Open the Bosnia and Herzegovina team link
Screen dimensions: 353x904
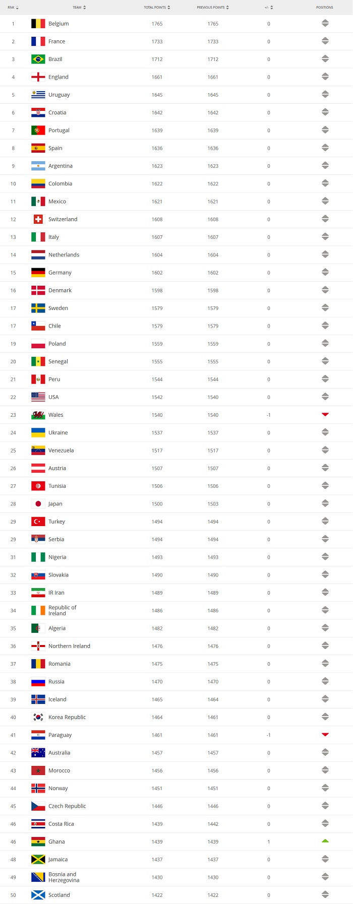click(64, 877)
